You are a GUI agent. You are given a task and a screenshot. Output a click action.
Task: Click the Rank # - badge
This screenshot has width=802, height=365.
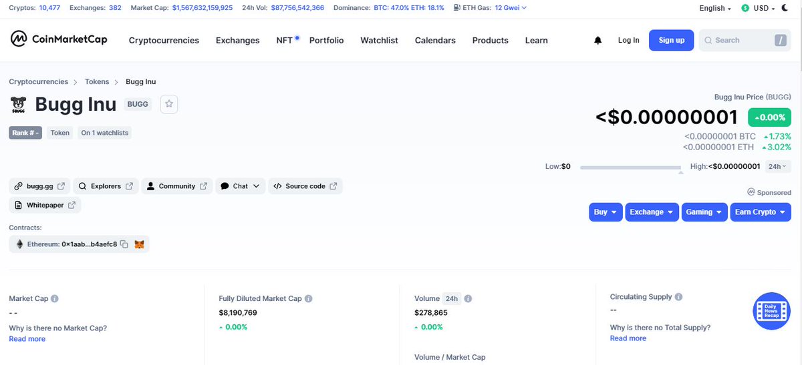[x=26, y=133]
